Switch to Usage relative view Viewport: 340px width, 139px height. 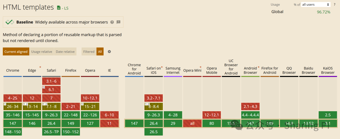(x=42, y=52)
